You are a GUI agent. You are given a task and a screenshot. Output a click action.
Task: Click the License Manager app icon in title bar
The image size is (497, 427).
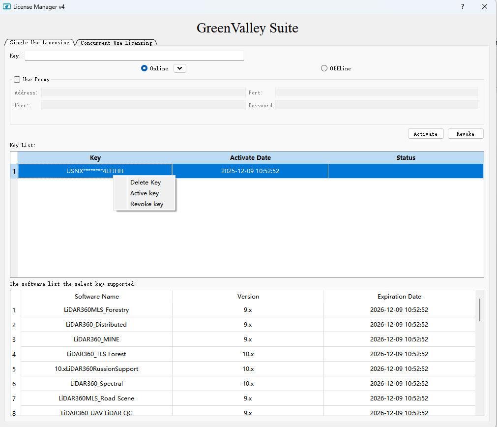click(7, 7)
